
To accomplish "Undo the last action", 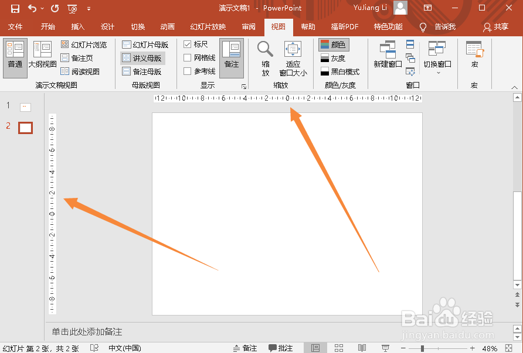I will [32, 8].
